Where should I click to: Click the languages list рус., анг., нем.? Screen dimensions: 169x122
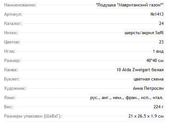(x=127, y=98)
